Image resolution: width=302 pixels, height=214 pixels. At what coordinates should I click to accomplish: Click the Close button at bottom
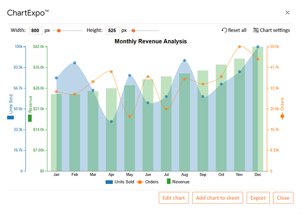[x=283, y=198]
